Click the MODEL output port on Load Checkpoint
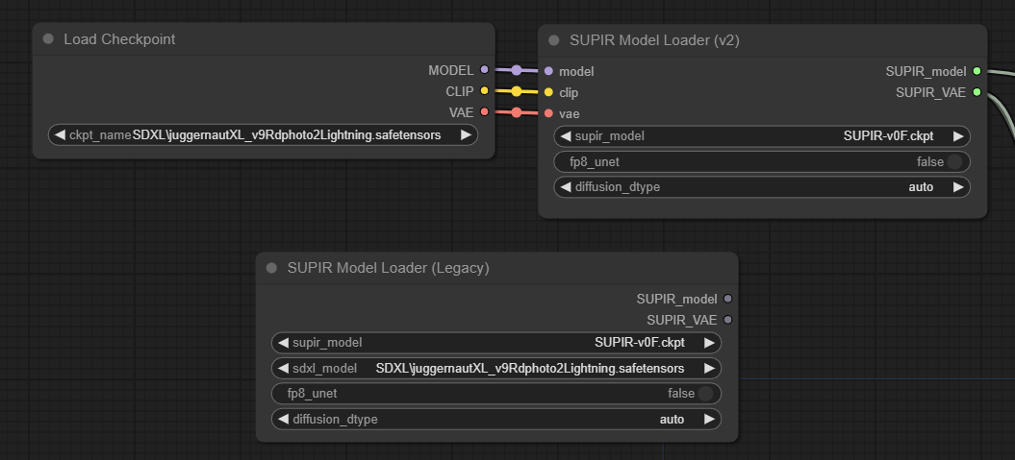 click(484, 70)
